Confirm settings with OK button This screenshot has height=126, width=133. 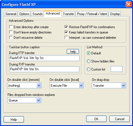click(x=96, y=119)
